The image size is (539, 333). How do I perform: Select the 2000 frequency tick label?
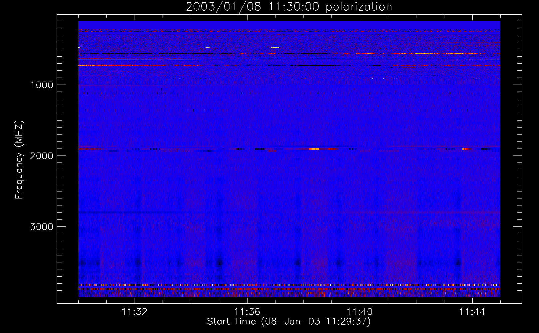(42, 156)
